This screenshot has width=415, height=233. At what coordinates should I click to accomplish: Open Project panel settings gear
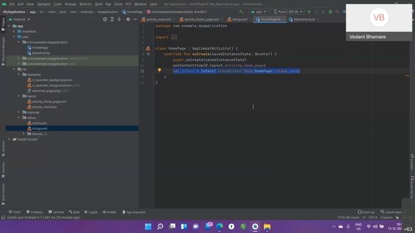pyautogui.click(x=128, y=19)
